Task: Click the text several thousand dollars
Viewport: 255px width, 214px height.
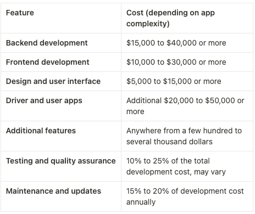Action: coord(169,142)
